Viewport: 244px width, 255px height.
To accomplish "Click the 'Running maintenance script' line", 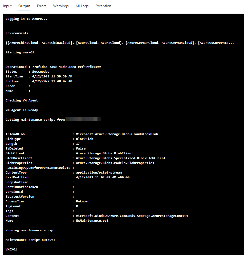I will (30, 230).
